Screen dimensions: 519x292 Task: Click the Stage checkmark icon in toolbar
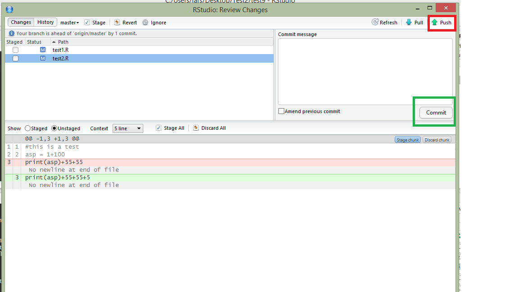pos(86,23)
